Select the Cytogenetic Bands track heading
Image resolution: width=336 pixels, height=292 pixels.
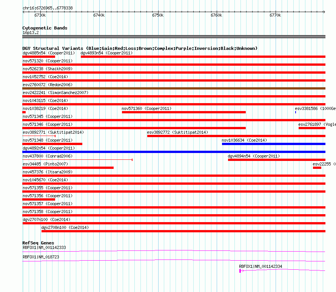pos(45,28)
